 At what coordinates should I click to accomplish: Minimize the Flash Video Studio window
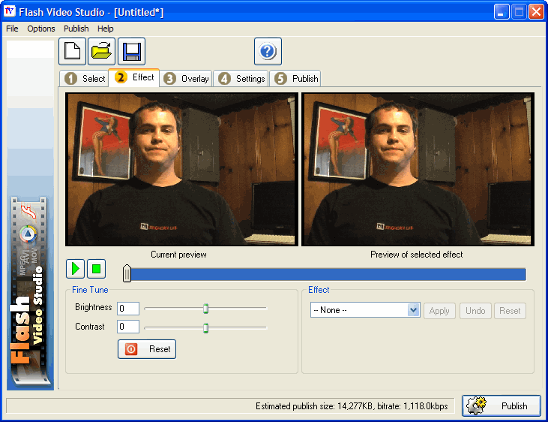(502, 11)
